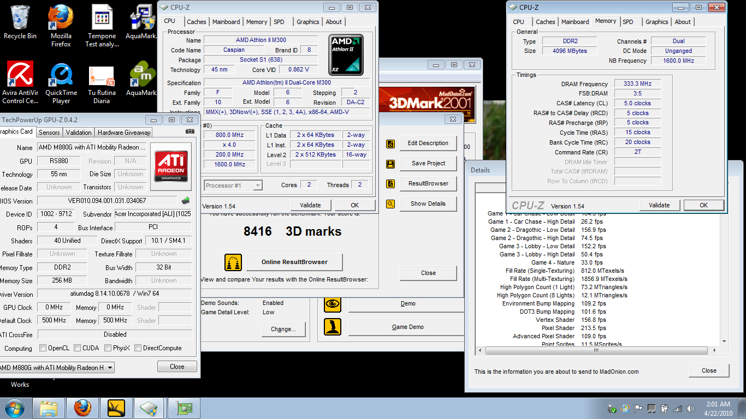746x419 pixels.
Task: Open Avira AntiVir Control Center icon
Action: [x=20, y=83]
